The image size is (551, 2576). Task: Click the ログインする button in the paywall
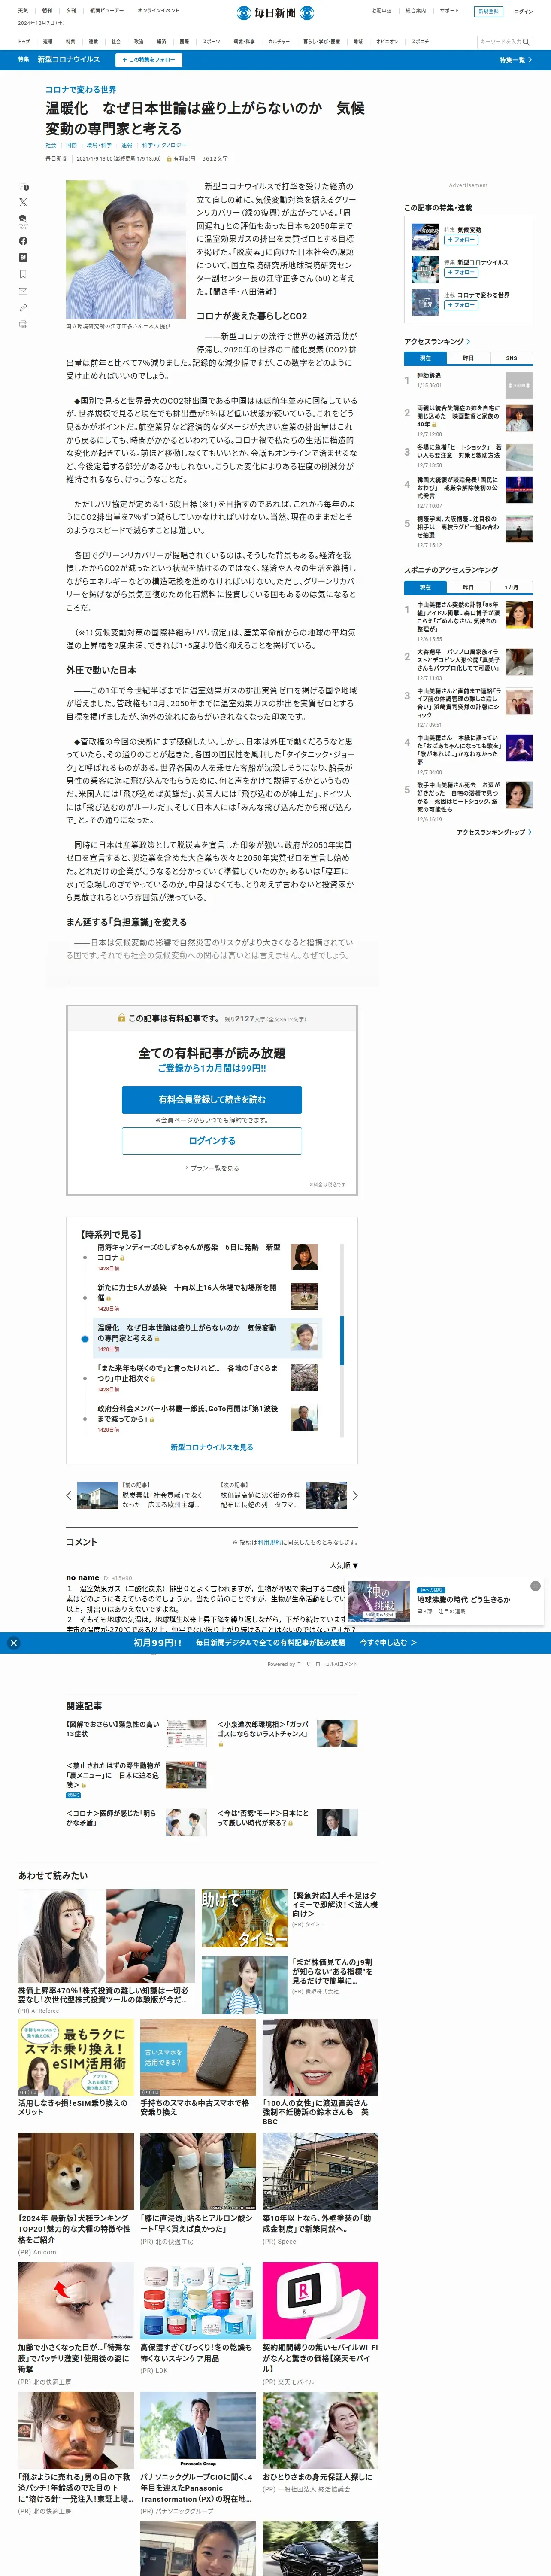click(x=212, y=1141)
